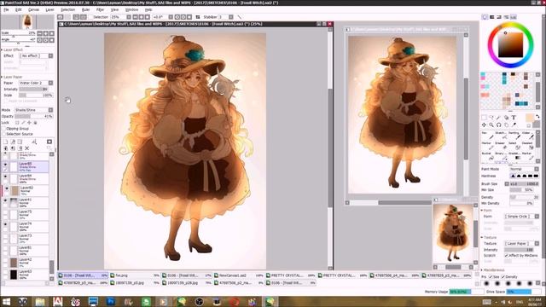Select the Zoom magnifier tool
This screenshot has width=546, height=307.
491,125
